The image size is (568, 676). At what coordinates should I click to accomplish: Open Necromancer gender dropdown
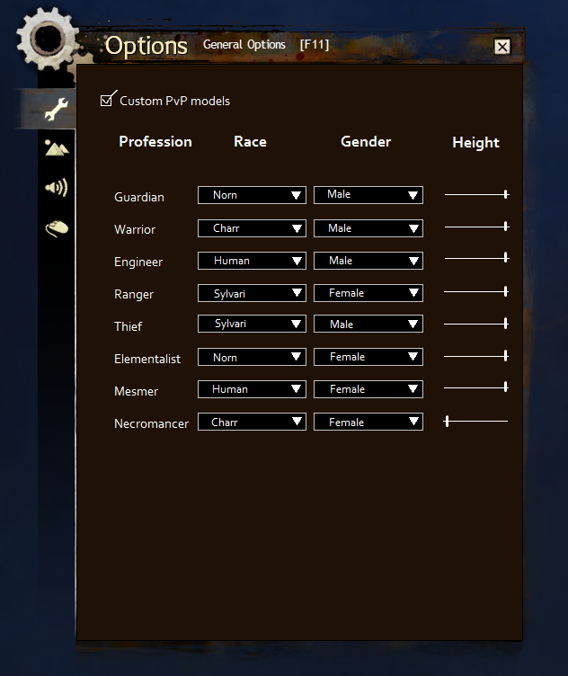point(368,422)
